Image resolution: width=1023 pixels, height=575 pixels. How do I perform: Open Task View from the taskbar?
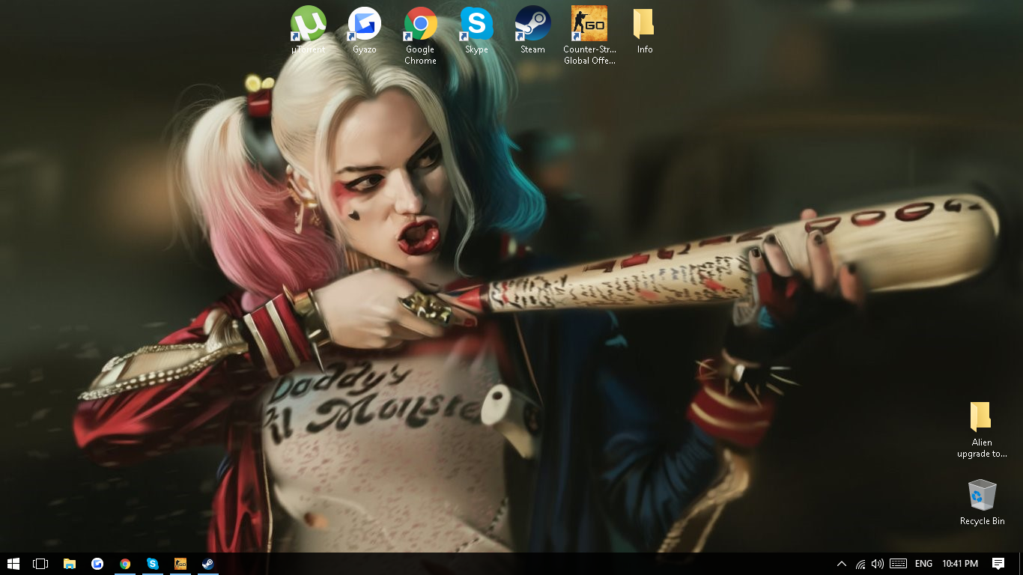tap(40, 564)
